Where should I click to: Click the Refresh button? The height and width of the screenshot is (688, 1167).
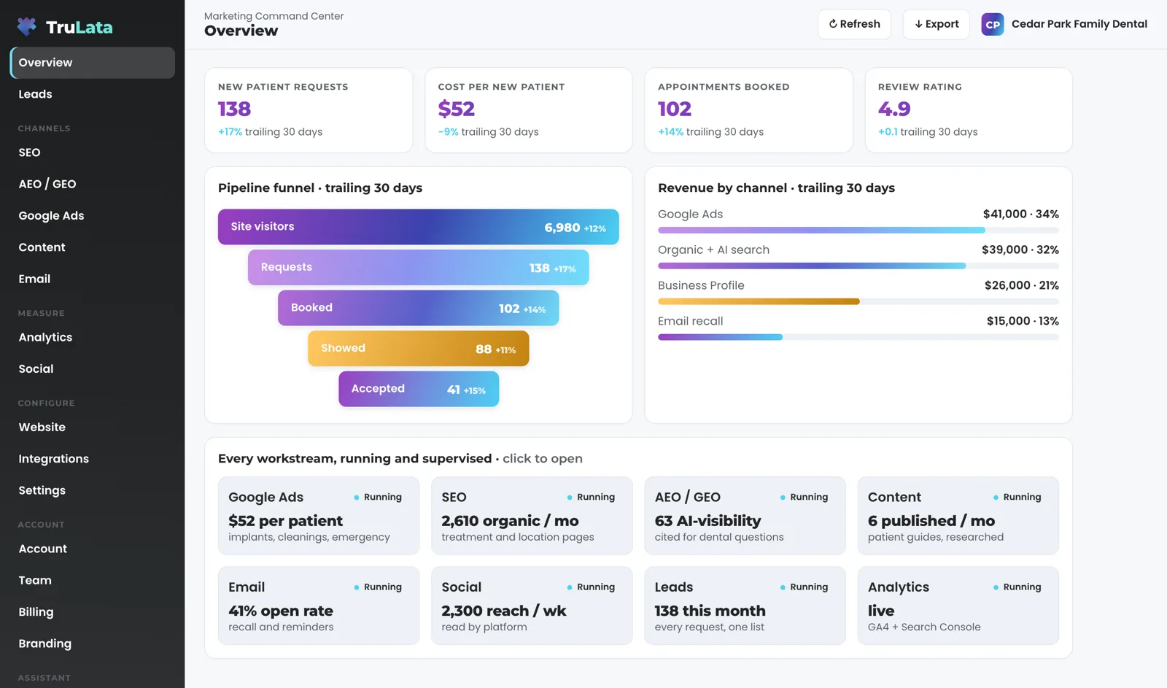854,24
